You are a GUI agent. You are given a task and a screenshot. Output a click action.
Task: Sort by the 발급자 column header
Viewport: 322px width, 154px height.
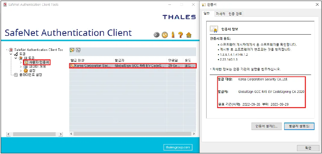point(140,60)
